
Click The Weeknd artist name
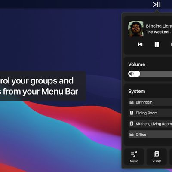click(157, 32)
